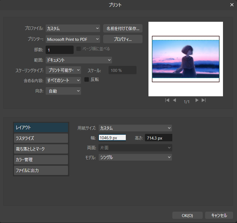Switch to the 裁ち落としとマーク tab
Image resolution: width=237 pixels, height=223 pixels.
point(41,149)
